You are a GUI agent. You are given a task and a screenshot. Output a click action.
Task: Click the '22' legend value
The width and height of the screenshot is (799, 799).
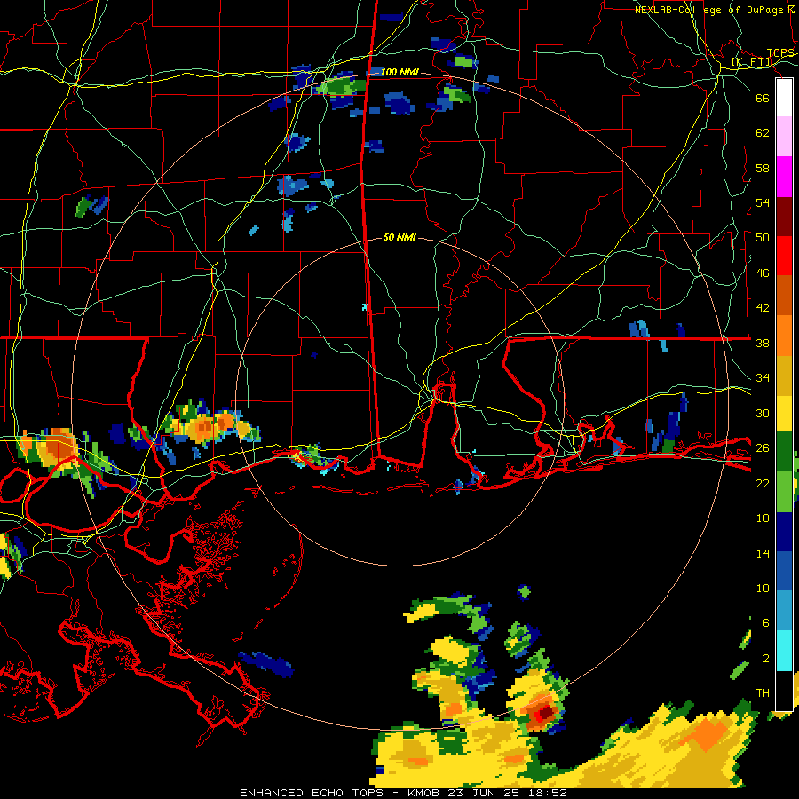point(763,484)
